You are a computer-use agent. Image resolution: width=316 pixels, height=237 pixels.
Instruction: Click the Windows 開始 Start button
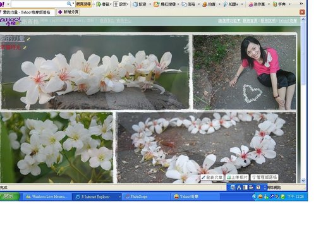tap(9, 197)
